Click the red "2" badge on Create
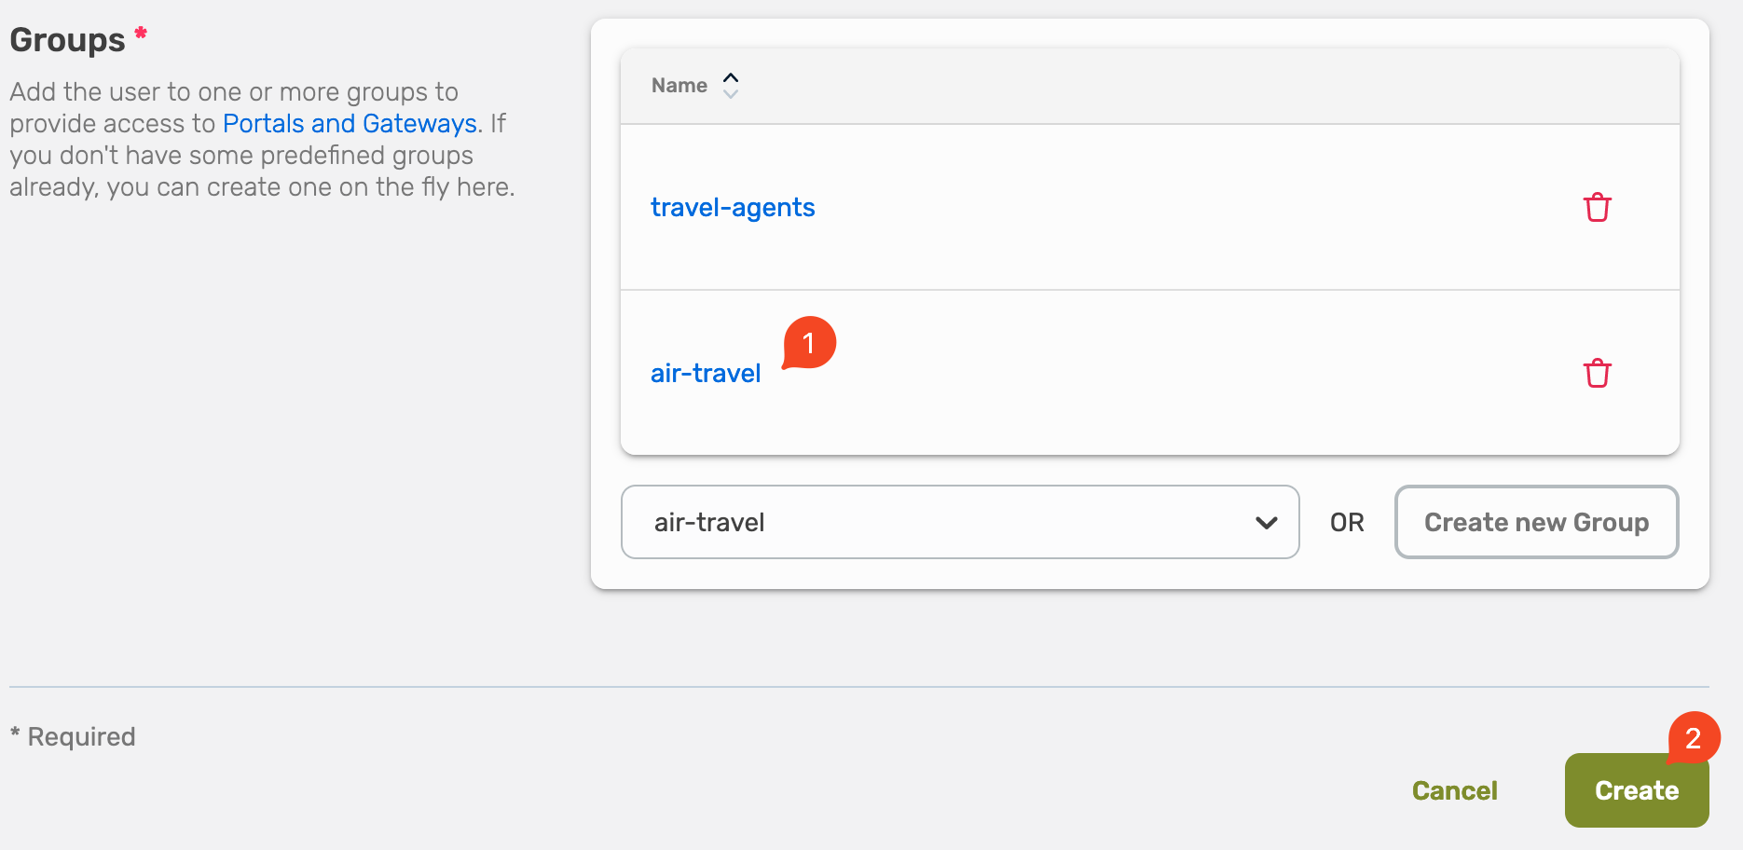The width and height of the screenshot is (1743, 850). click(1694, 739)
